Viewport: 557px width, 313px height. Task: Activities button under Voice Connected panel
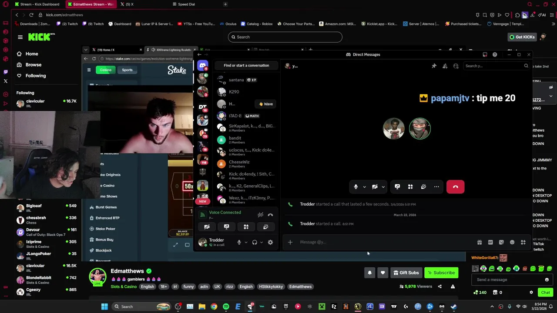click(x=246, y=227)
